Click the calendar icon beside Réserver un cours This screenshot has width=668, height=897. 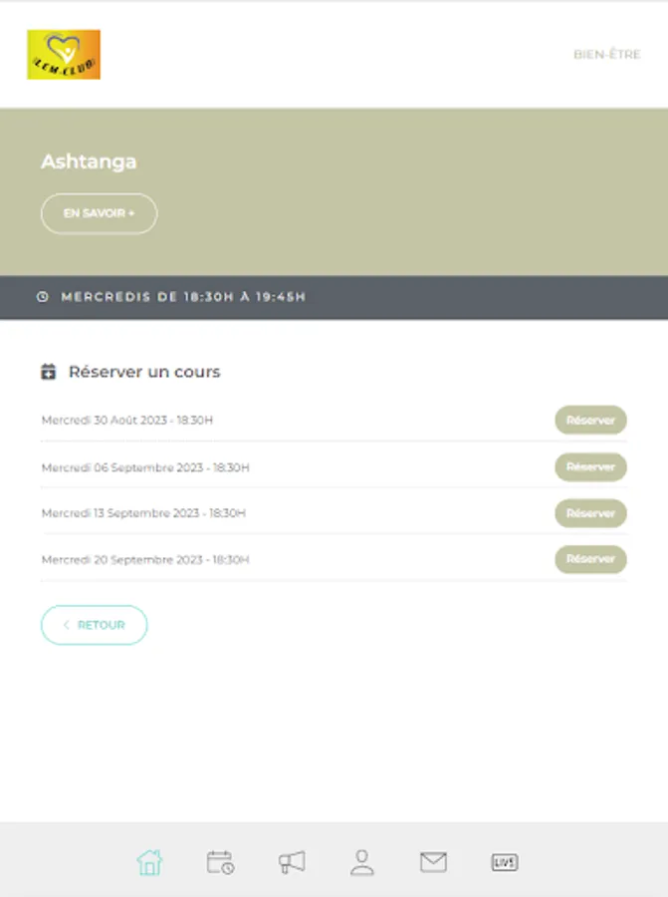48,372
